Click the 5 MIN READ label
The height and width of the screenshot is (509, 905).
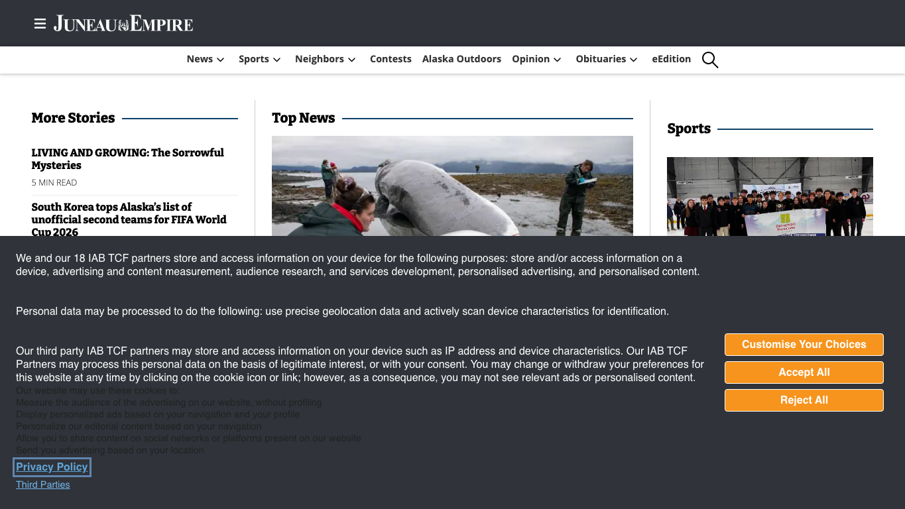click(x=54, y=182)
